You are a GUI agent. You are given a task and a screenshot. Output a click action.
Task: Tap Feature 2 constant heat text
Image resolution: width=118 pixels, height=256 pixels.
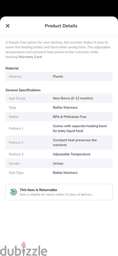(75, 142)
